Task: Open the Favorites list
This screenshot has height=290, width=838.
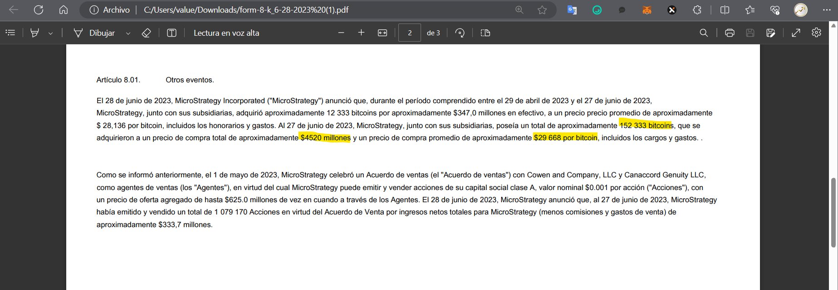Action: (x=750, y=10)
